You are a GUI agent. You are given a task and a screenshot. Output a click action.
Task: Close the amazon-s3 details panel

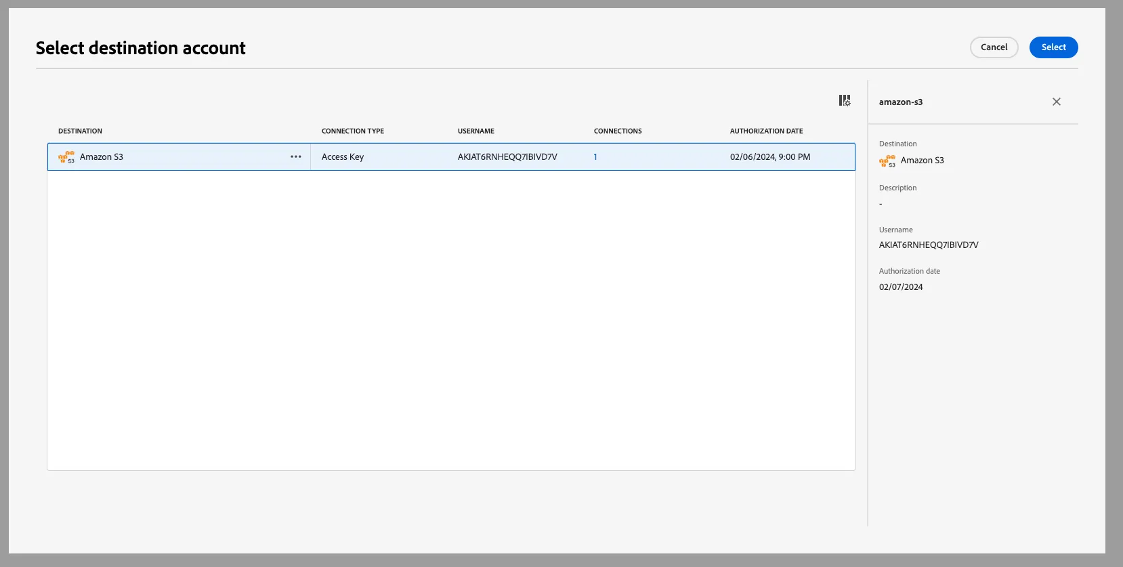click(x=1057, y=102)
